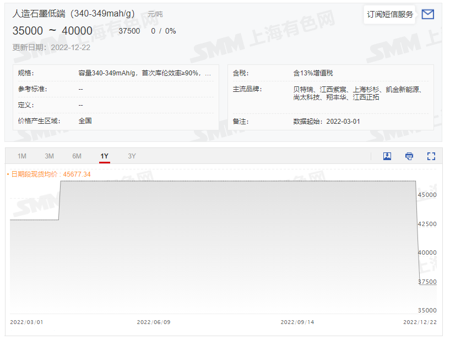Click the 订阅短信服务 subscription button
450x340 pixels.
(x=389, y=14)
